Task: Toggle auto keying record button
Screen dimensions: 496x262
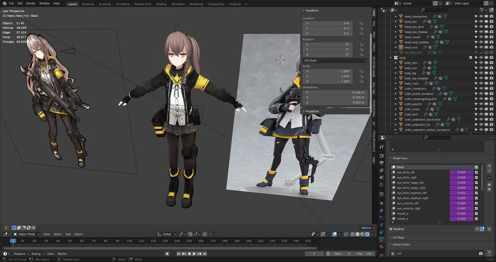Action: coord(167,254)
